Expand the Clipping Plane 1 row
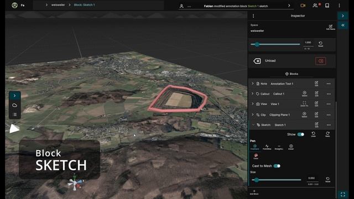354x199 pixels. (253, 114)
